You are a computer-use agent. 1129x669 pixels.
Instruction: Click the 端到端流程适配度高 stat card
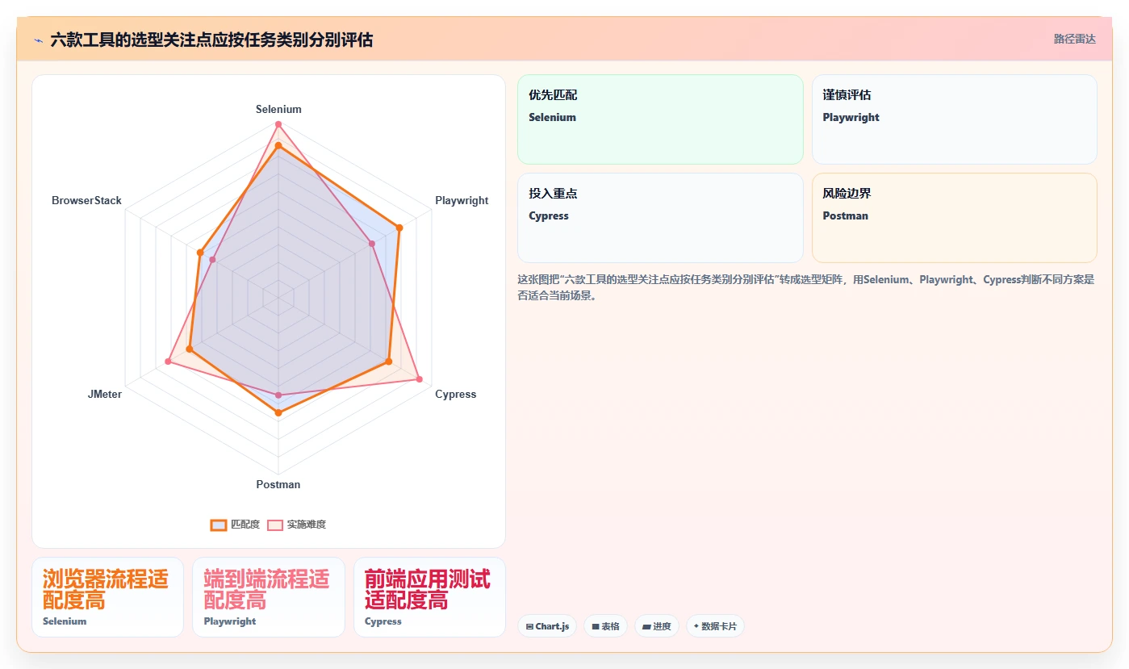tap(269, 597)
